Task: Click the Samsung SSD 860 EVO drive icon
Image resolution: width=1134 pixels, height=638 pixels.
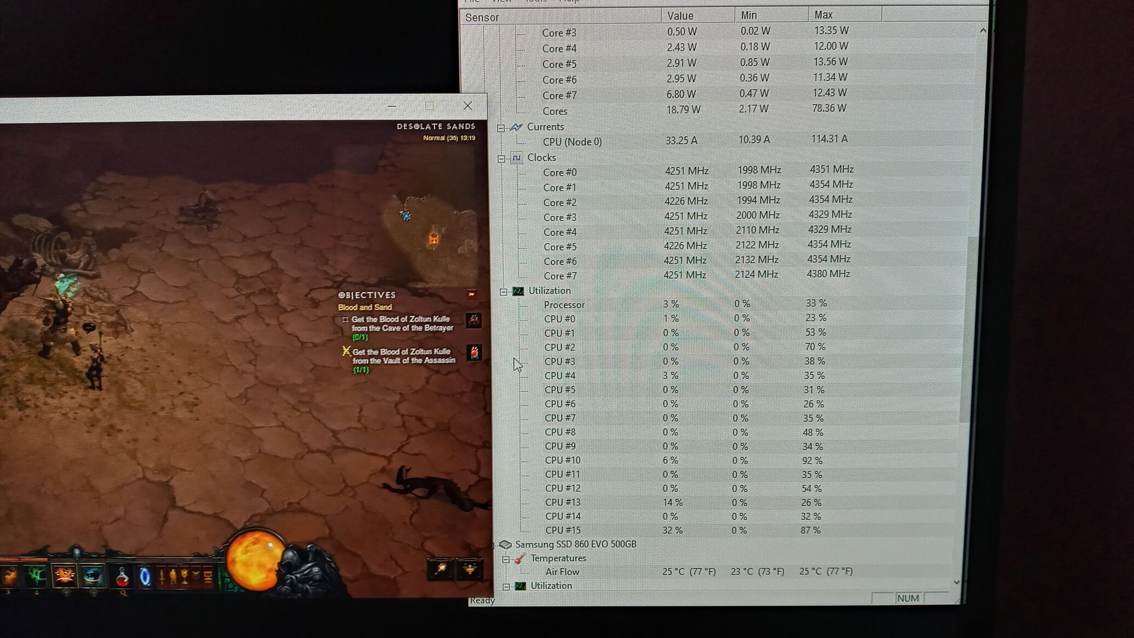Action: 505,544
